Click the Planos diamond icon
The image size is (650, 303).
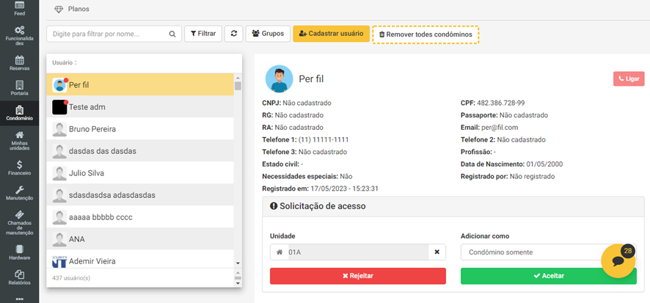(x=59, y=9)
